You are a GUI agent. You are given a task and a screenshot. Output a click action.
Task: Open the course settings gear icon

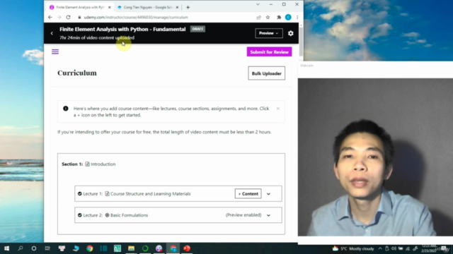291,33
